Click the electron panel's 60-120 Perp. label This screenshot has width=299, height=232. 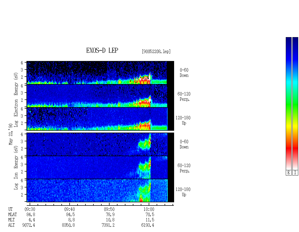pyautogui.click(x=184, y=97)
